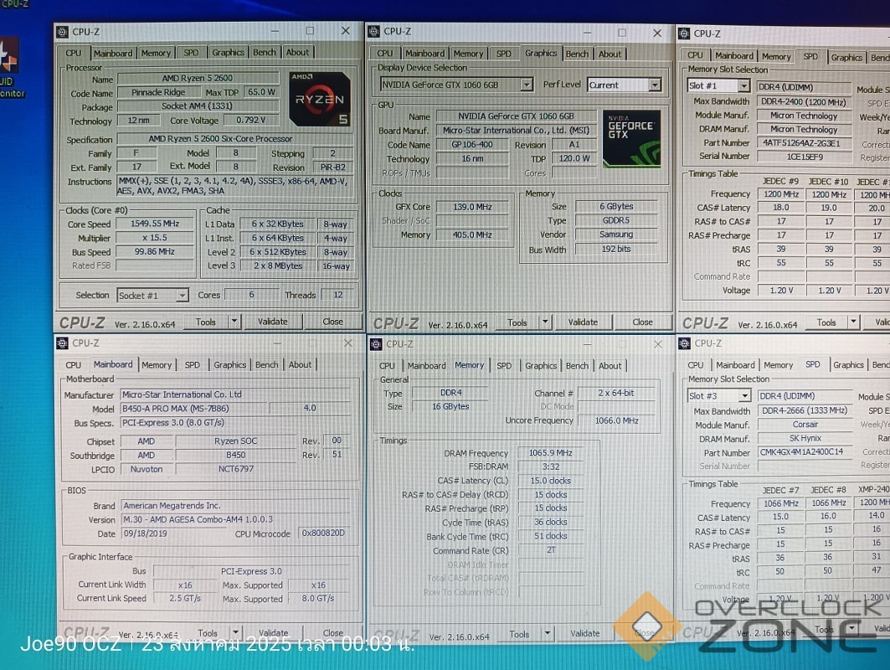Open the NVIDIA GeForce GTX 1060 device dropdown

(526, 85)
